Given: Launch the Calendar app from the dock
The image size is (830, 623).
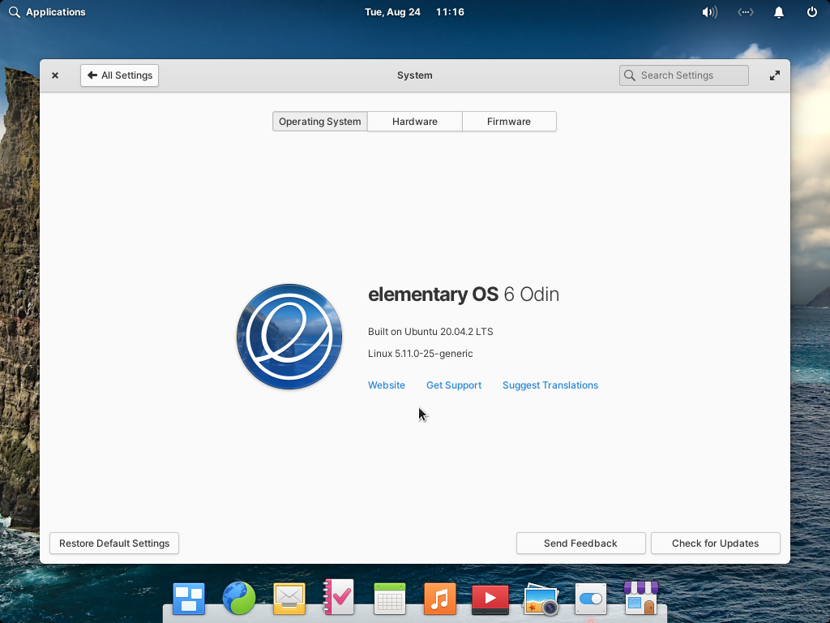Looking at the screenshot, I should [390, 599].
